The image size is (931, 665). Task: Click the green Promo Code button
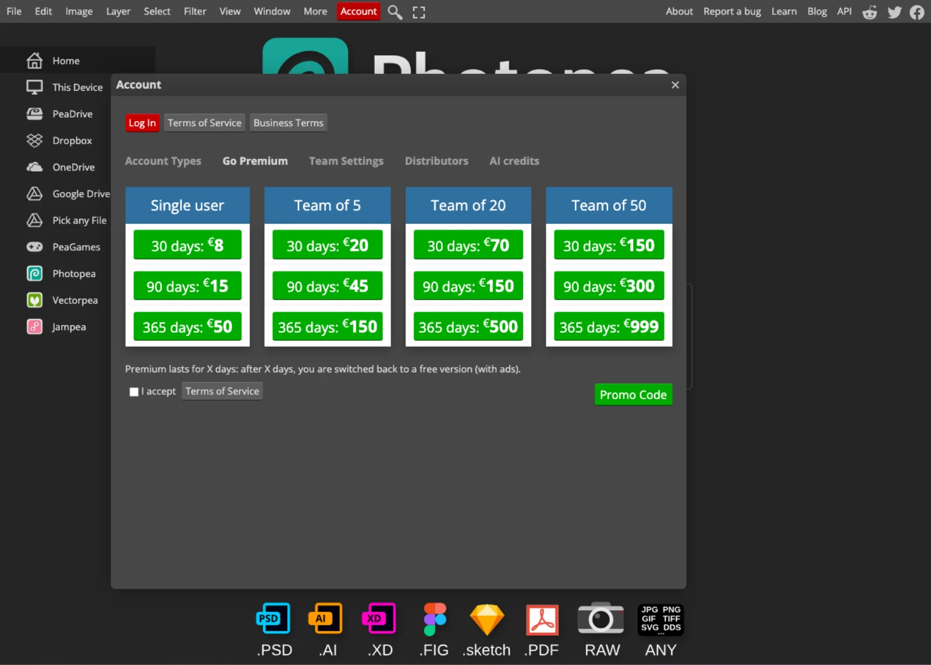pos(633,394)
